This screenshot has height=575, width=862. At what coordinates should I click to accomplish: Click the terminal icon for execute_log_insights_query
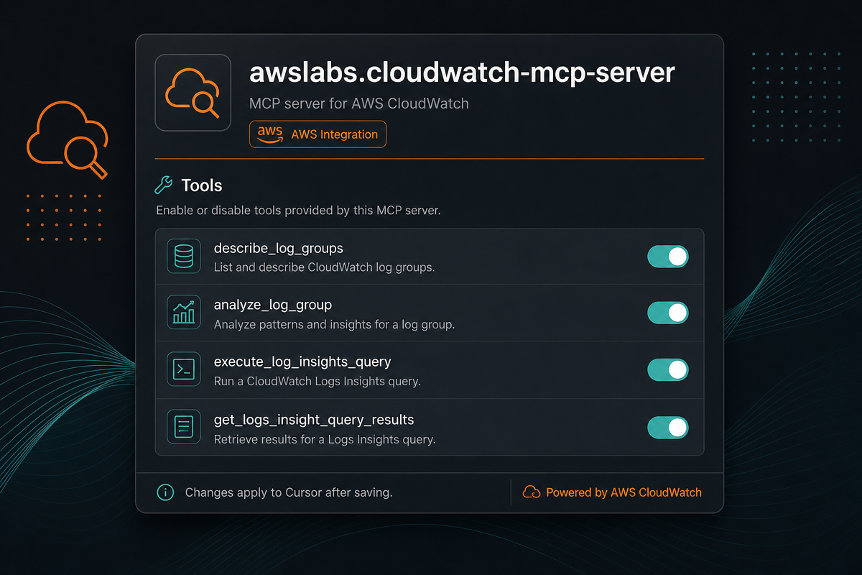[184, 369]
